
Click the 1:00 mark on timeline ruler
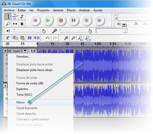98,44
